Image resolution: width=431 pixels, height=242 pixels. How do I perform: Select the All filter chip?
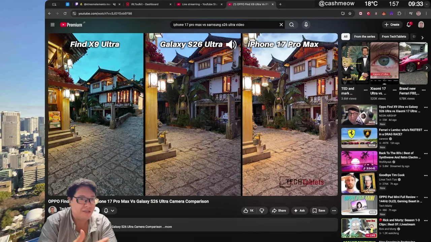(345, 37)
